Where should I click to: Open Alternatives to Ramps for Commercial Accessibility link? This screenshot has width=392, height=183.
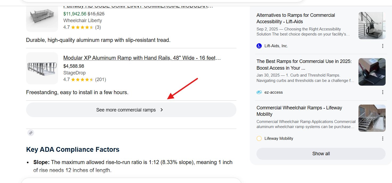coord(296,18)
